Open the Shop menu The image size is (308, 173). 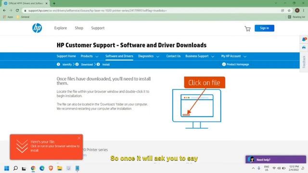pos(79,28)
